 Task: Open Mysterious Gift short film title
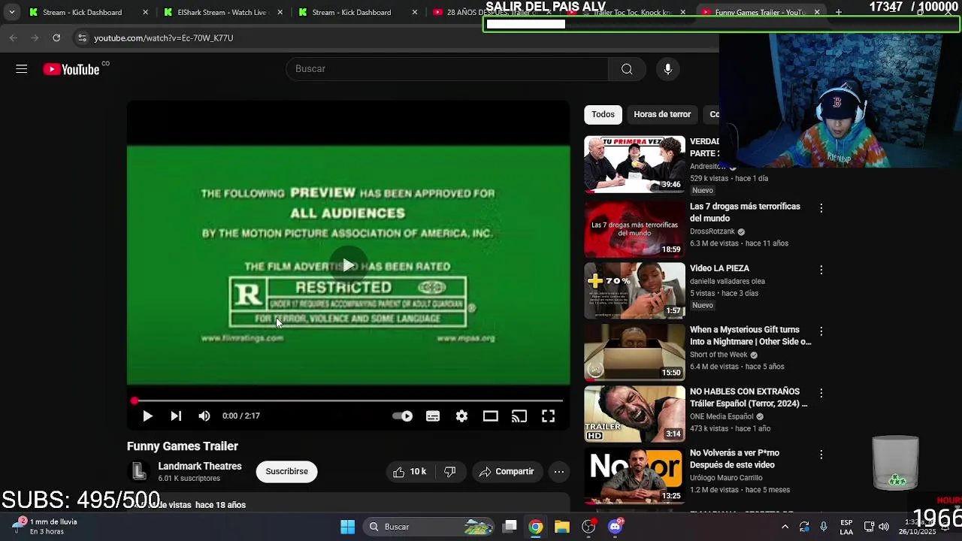[x=751, y=336]
